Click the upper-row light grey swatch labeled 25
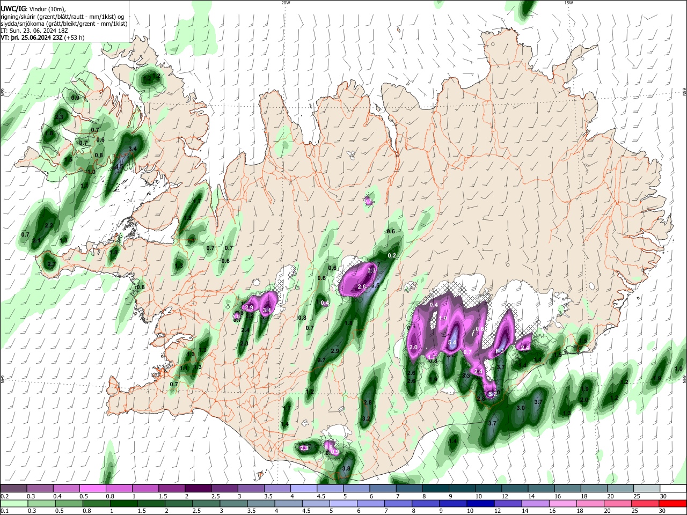The height and width of the screenshot is (515, 687). [x=646, y=489]
